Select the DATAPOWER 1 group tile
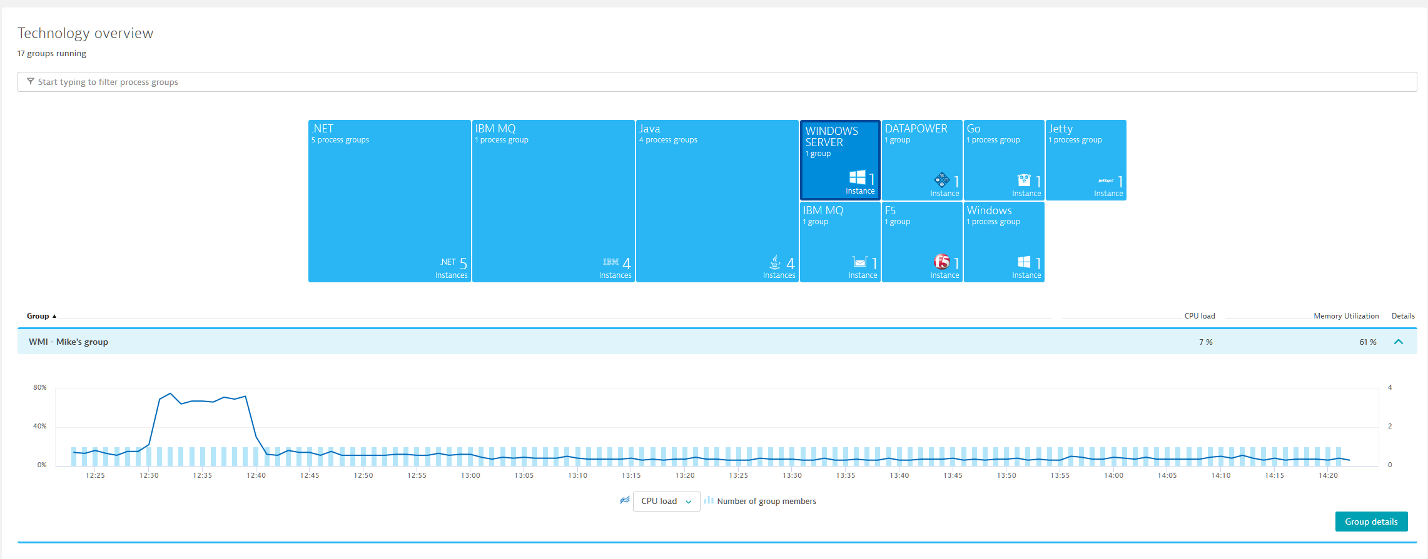1428x559 pixels. point(922,160)
